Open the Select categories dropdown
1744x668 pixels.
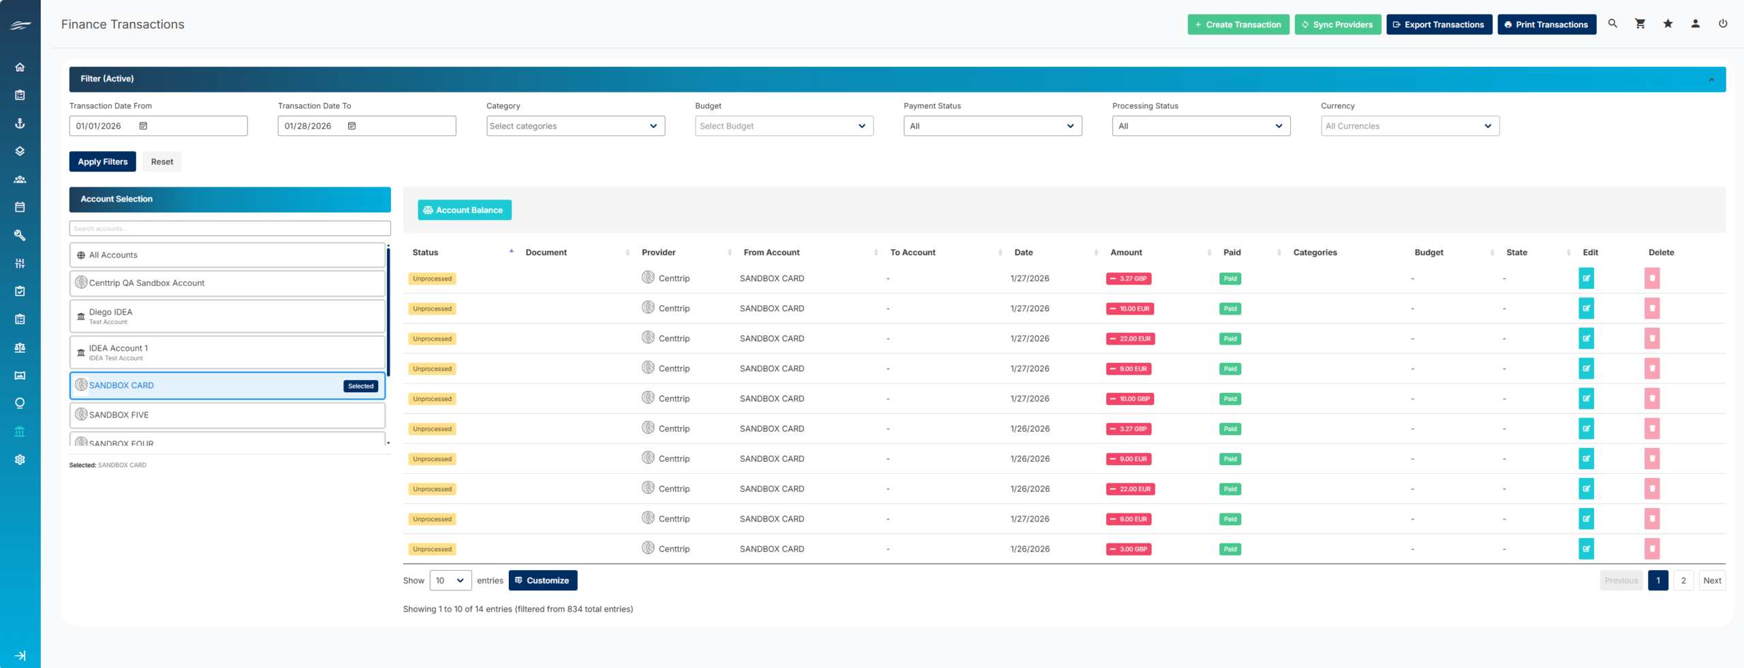(x=575, y=126)
